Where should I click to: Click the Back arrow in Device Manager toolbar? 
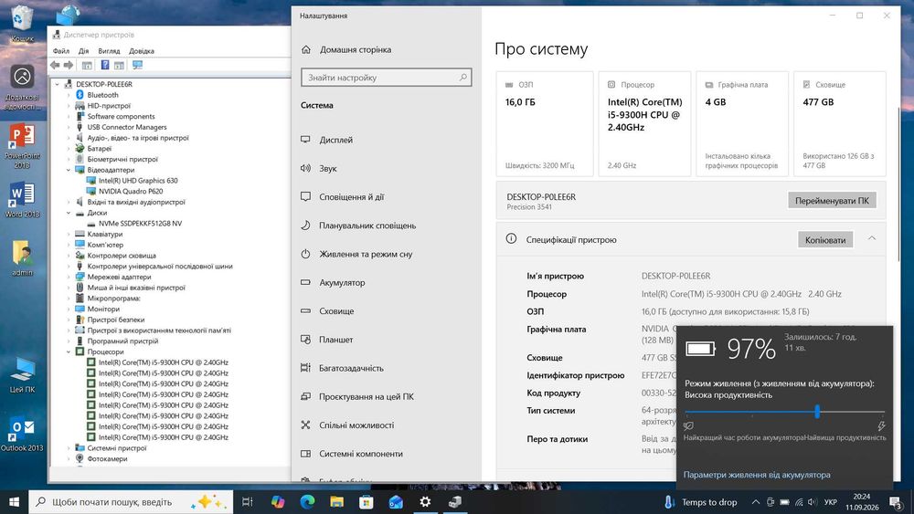tap(55, 65)
